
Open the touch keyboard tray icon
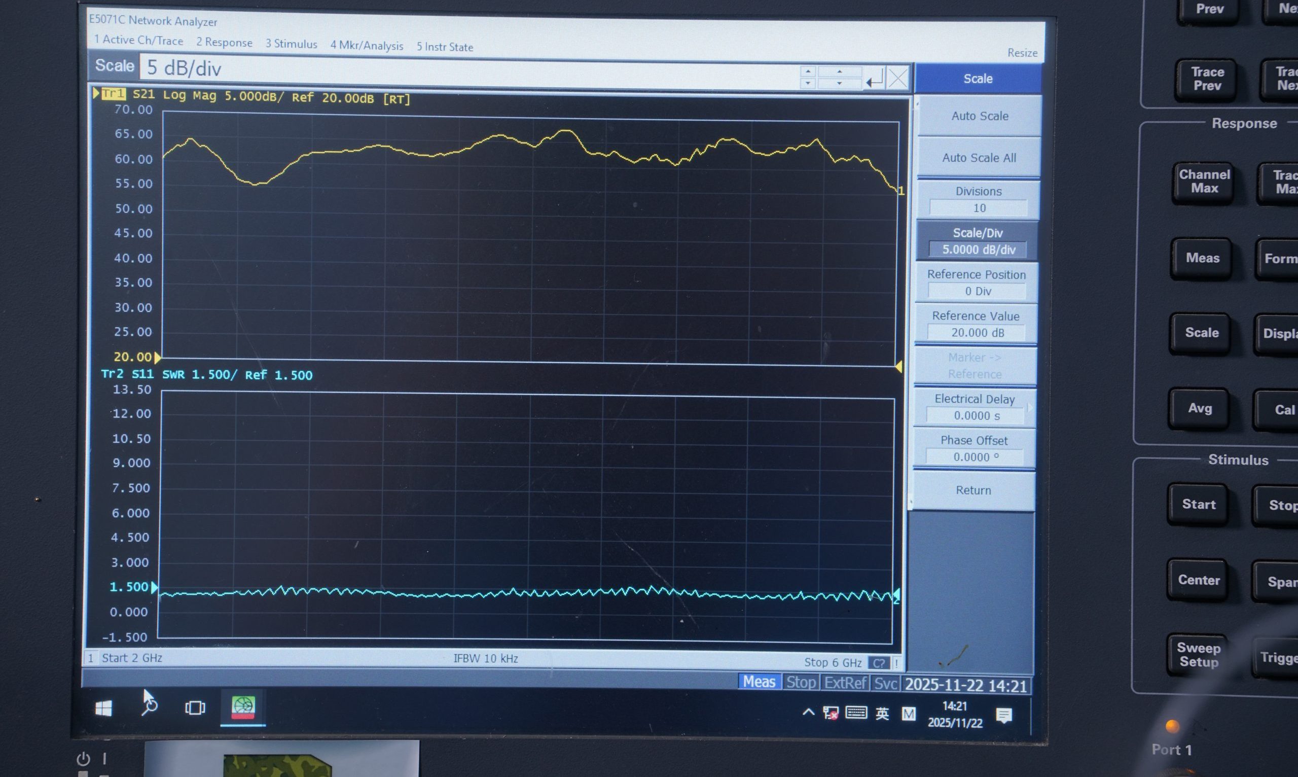click(x=856, y=713)
